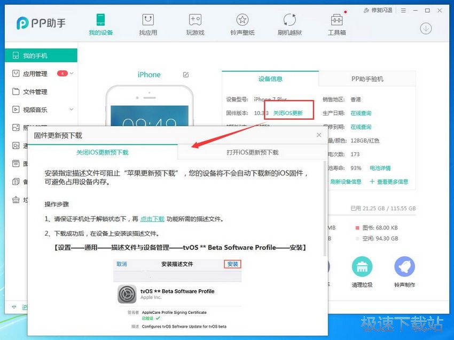Click the backup sidebar icon
Viewport: 454px width, 340px height.
click(x=15, y=182)
